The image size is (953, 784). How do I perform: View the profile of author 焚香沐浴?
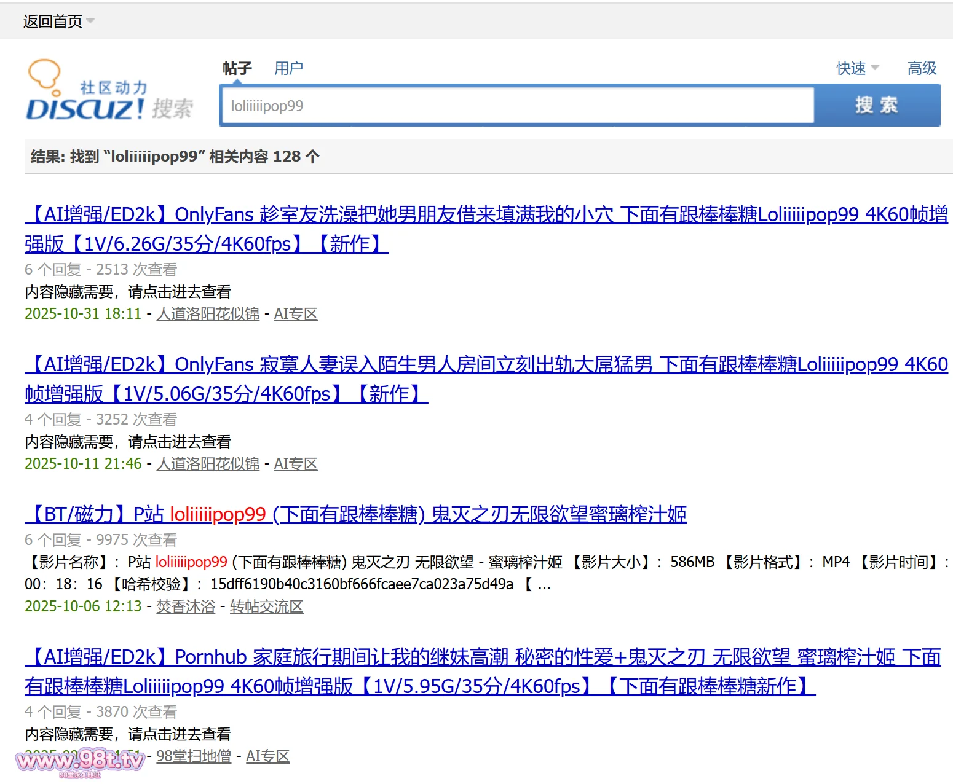pyautogui.click(x=186, y=606)
